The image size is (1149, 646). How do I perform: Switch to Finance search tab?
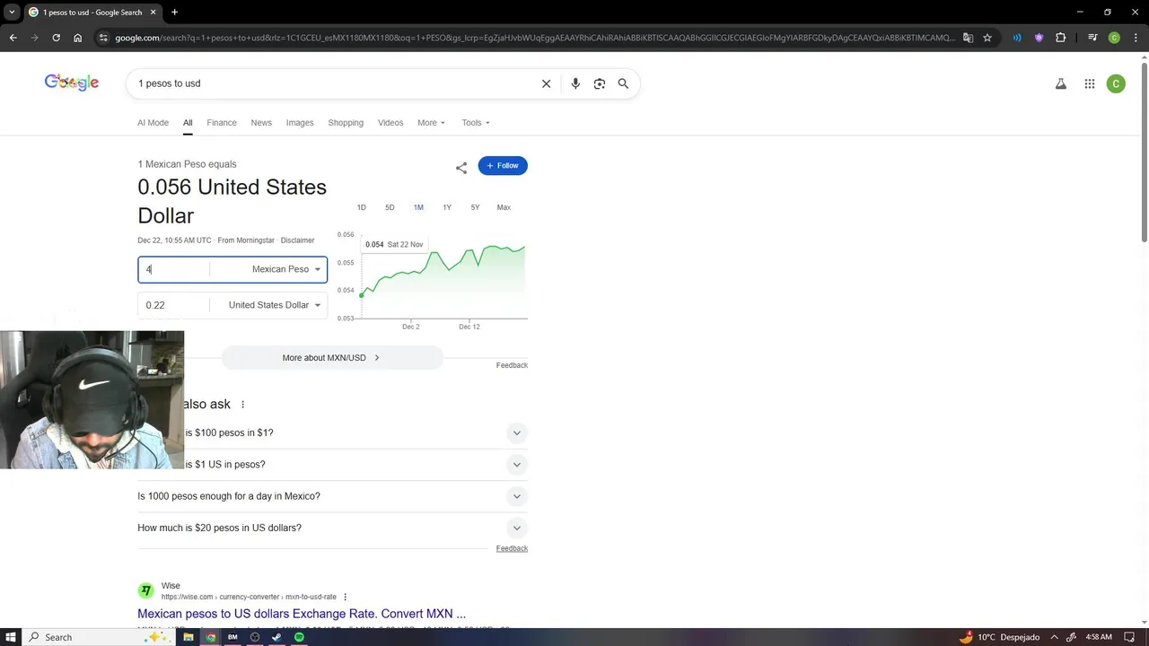pyautogui.click(x=222, y=123)
